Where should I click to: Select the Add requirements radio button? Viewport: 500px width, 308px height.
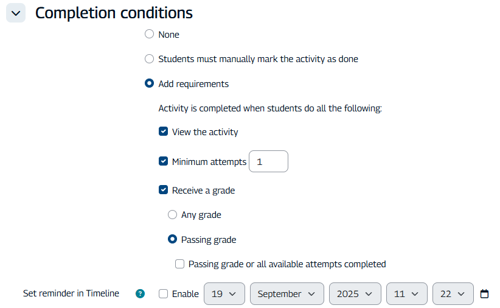(149, 84)
